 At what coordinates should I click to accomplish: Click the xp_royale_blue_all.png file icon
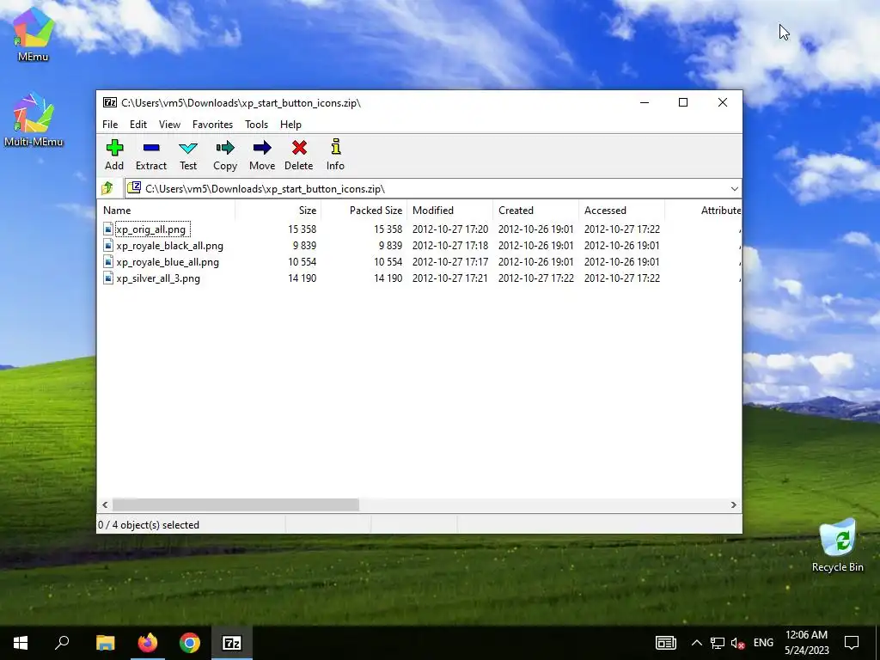108,261
